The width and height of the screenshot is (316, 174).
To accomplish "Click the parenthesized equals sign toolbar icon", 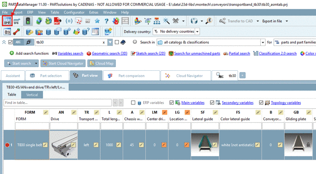I will coord(69,21).
